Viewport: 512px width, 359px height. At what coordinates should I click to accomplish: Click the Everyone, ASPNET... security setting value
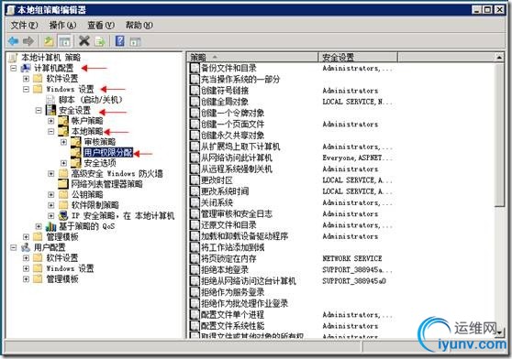tap(357, 158)
